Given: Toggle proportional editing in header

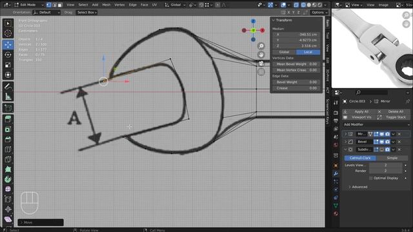Looking at the screenshot, I should pyautogui.click(x=217, y=5).
